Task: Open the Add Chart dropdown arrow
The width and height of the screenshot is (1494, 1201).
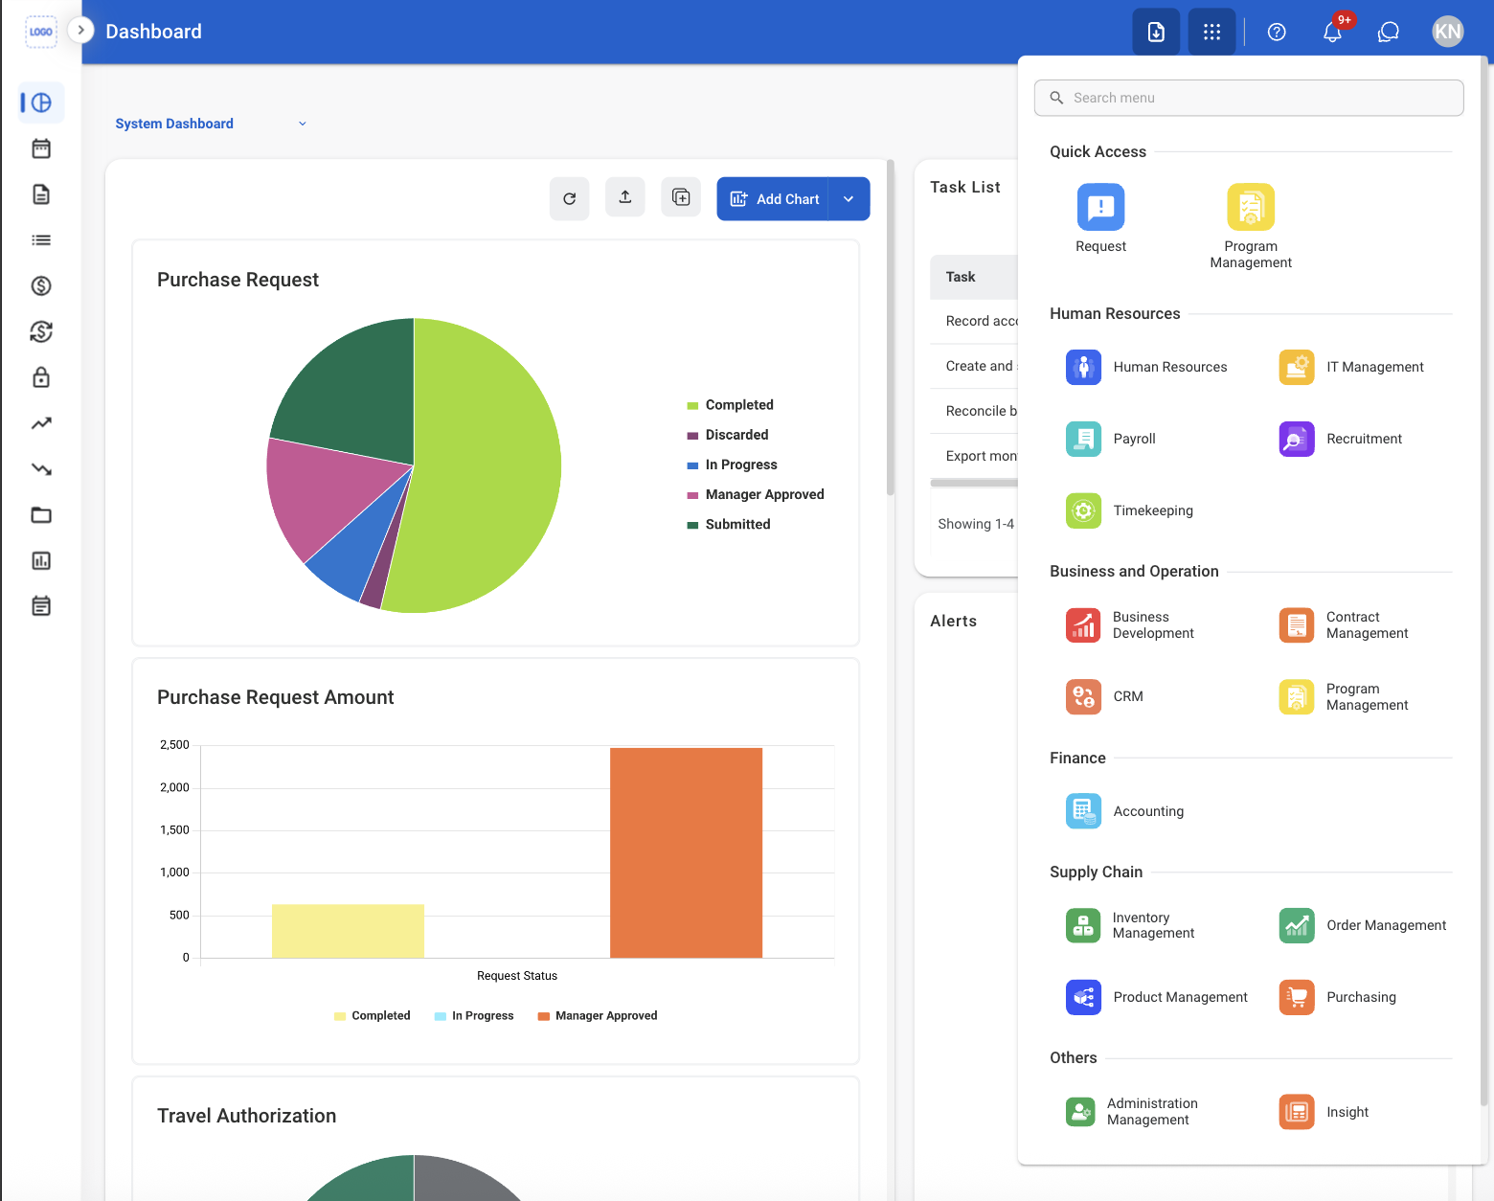Action: [x=849, y=198]
